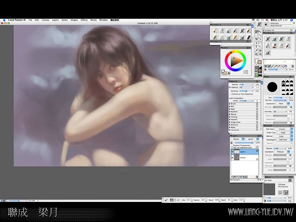This screenshot has height=222, width=296.
Task: Click the black chisel marker in Custom 8
Action: pos(249,38)
